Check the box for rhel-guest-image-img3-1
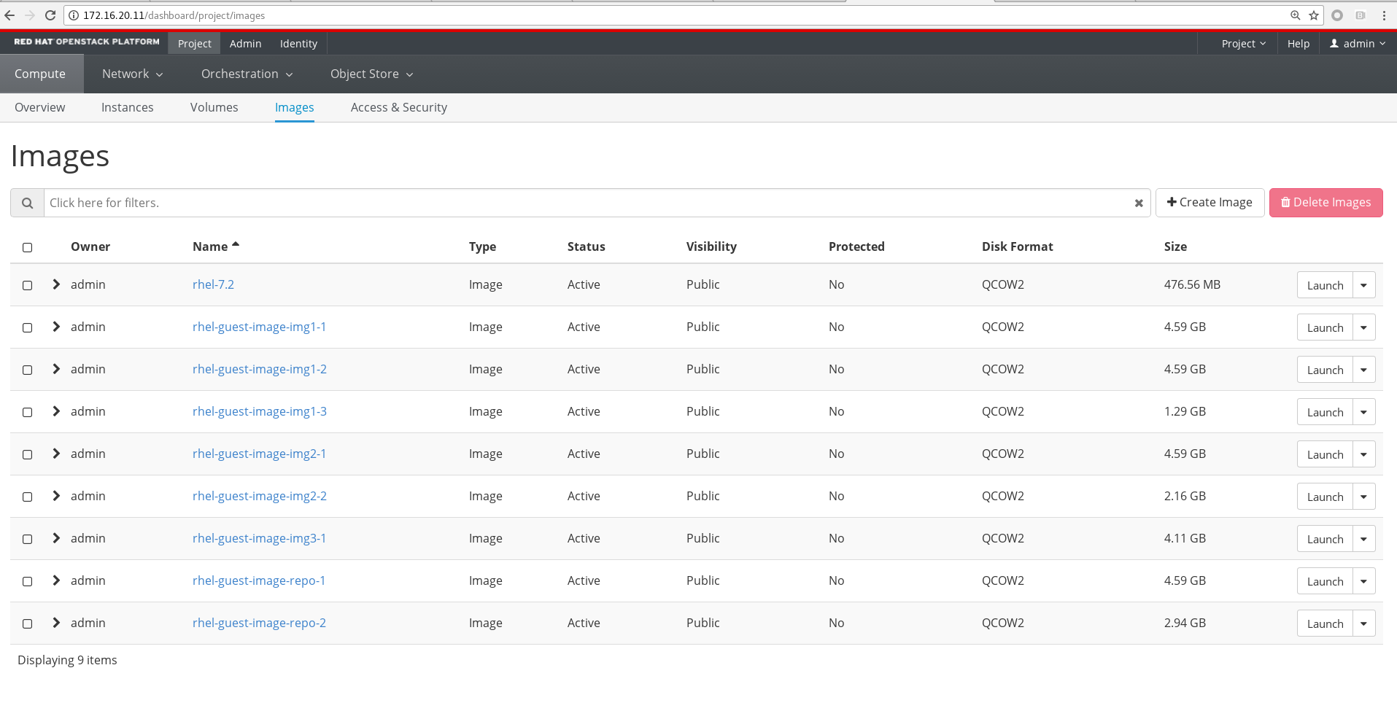The height and width of the screenshot is (719, 1397). point(28,540)
